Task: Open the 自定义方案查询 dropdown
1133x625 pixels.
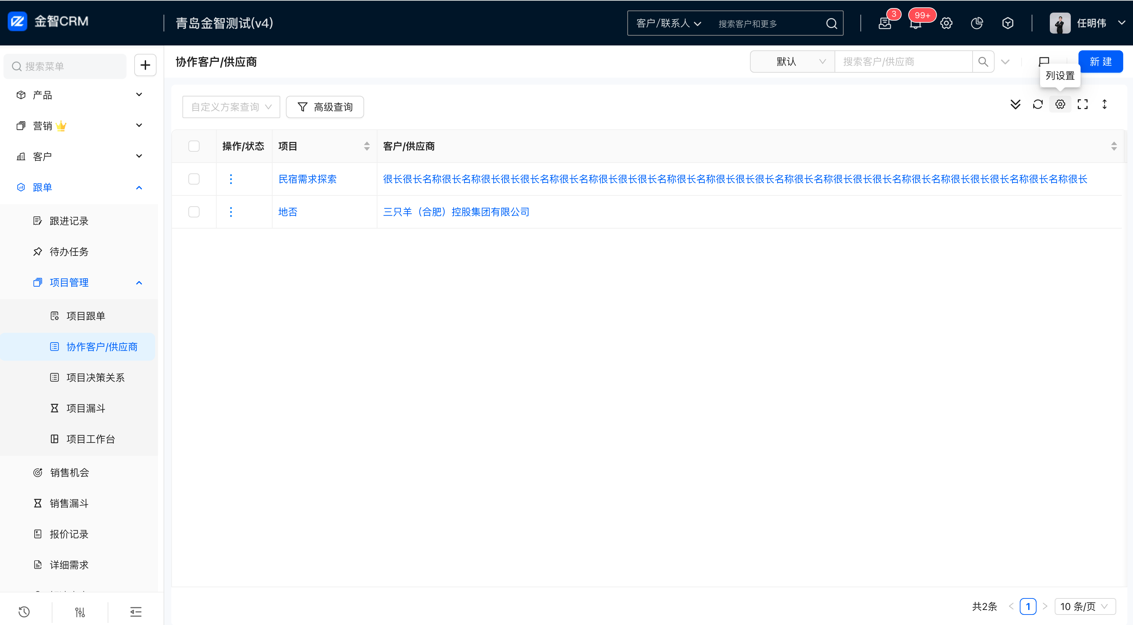Action: click(231, 107)
